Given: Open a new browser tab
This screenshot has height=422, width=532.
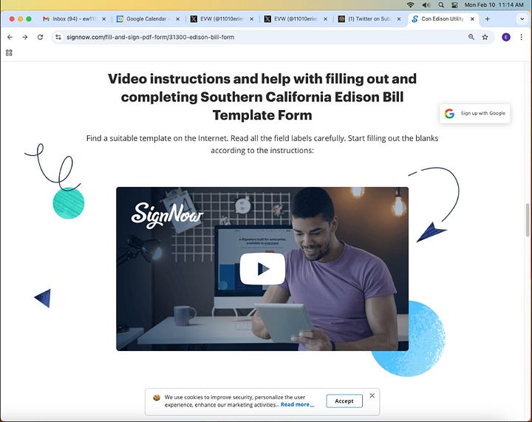Looking at the screenshot, I should [x=487, y=19].
